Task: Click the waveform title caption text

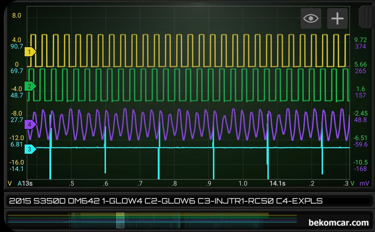Action: (x=166, y=201)
